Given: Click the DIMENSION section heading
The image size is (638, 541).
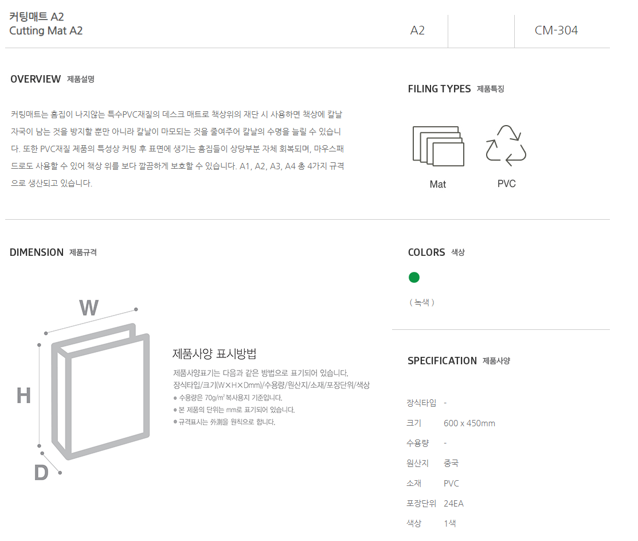Looking at the screenshot, I should [x=37, y=252].
